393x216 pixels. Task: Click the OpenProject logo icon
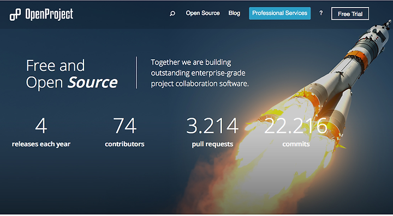[x=15, y=15]
